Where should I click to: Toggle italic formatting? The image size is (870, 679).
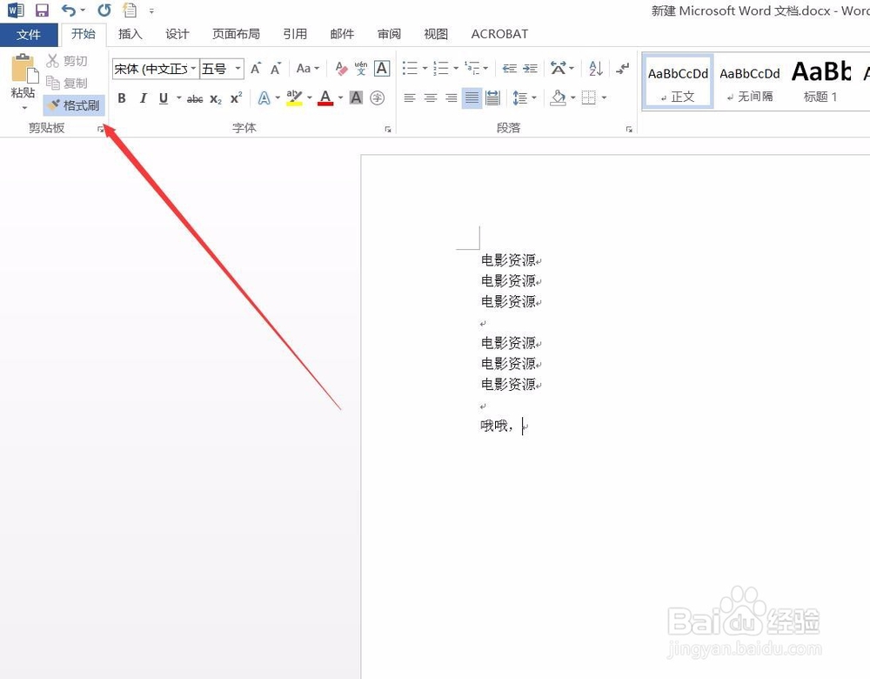[143, 98]
